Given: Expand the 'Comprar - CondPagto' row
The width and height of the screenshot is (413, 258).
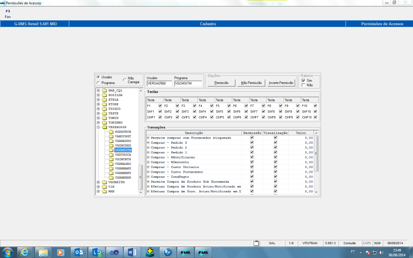Looking at the screenshot, I should (x=148, y=177).
